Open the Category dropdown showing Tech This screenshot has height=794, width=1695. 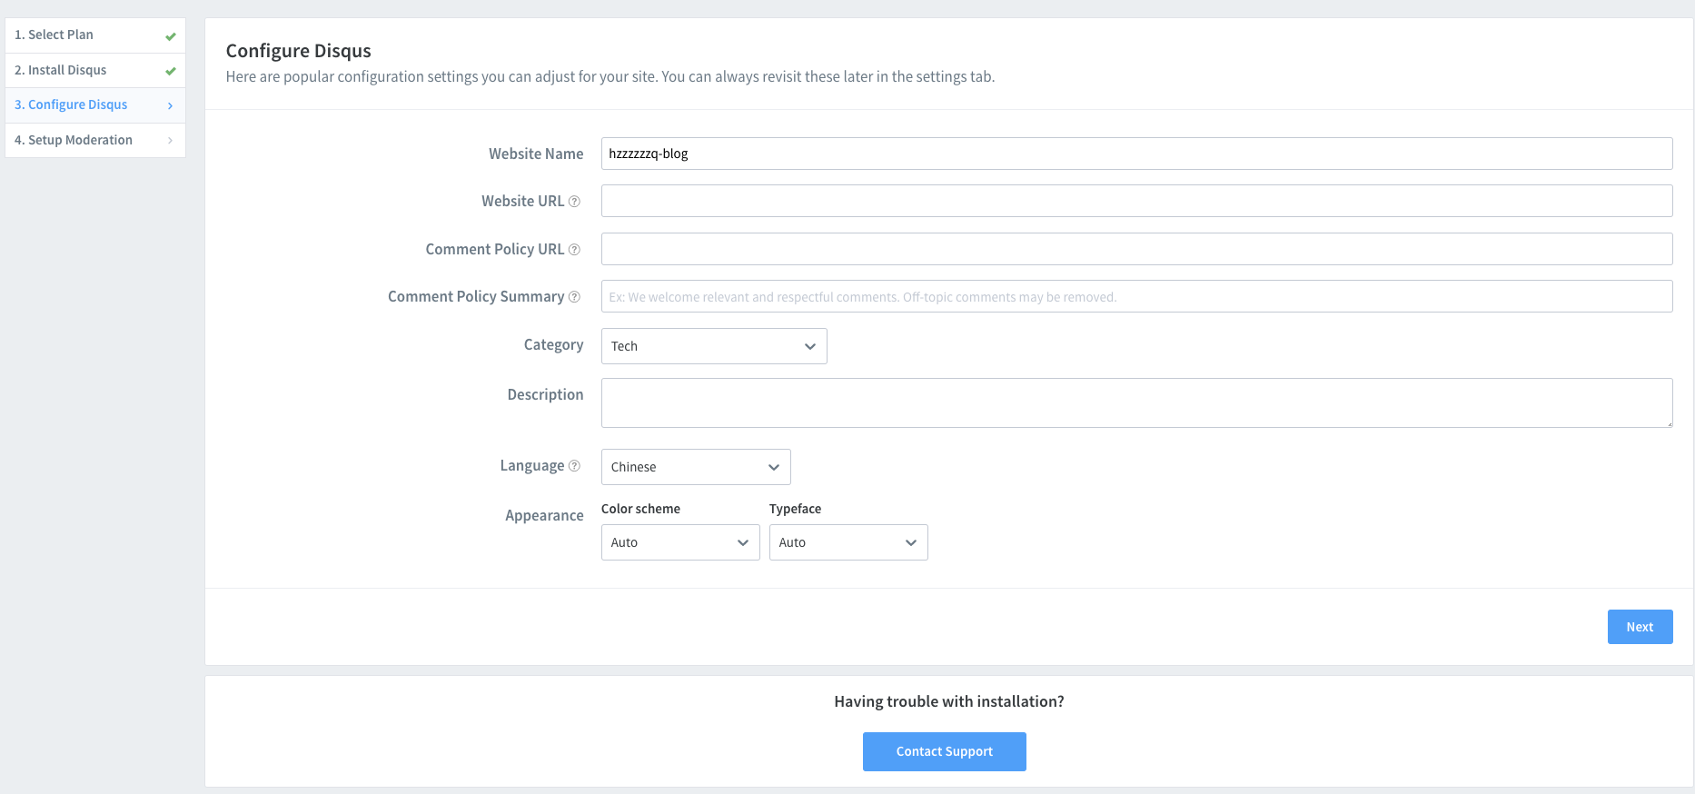714,346
